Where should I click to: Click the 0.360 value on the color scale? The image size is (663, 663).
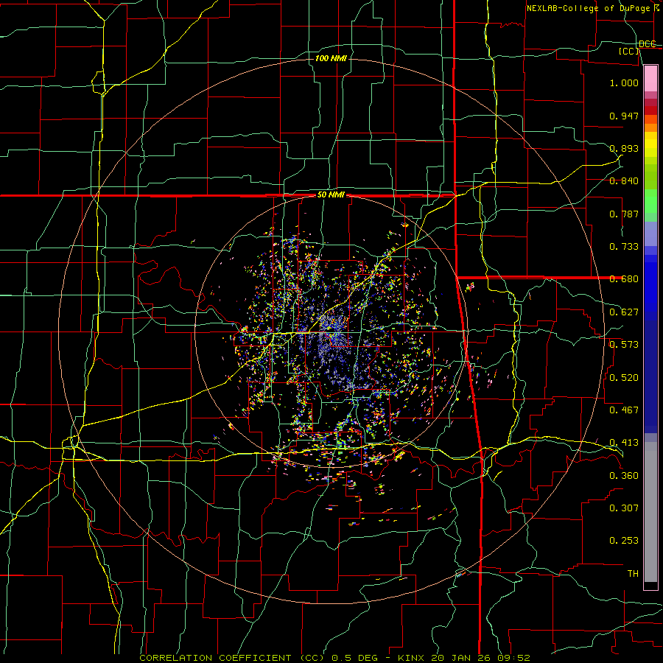tap(624, 476)
